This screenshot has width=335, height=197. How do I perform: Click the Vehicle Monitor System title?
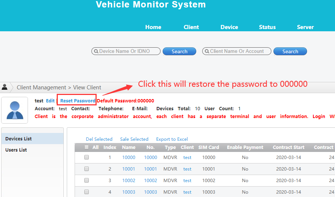151,4
